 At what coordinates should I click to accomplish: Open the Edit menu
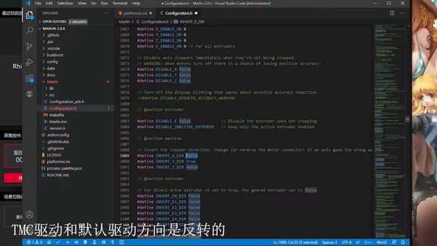click(49, 3)
